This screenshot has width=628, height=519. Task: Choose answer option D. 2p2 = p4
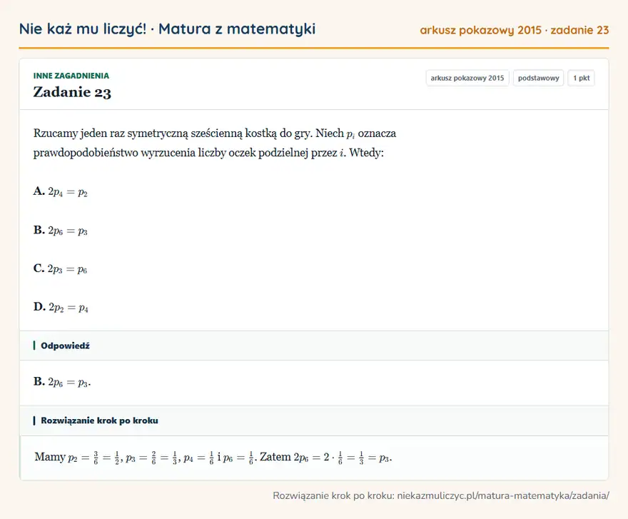pyautogui.click(x=61, y=308)
